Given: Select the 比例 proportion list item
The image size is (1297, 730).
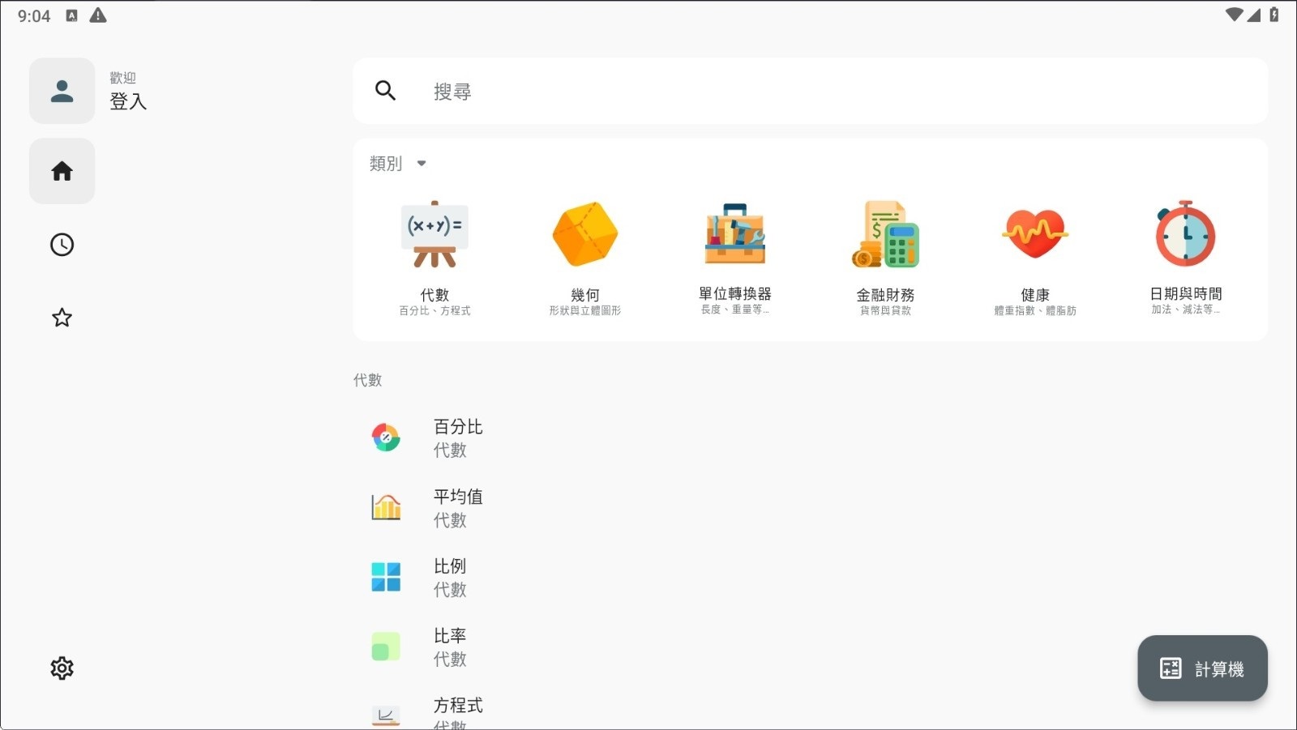Looking at the screenshot, I should 450,577.
